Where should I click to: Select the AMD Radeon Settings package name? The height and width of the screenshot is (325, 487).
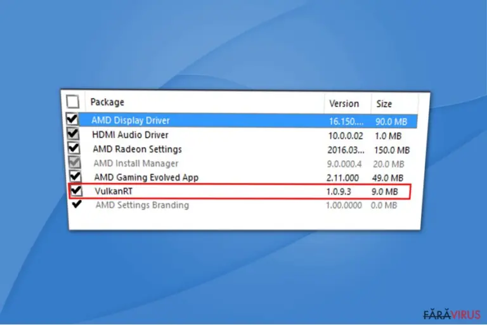coord(137,150)
